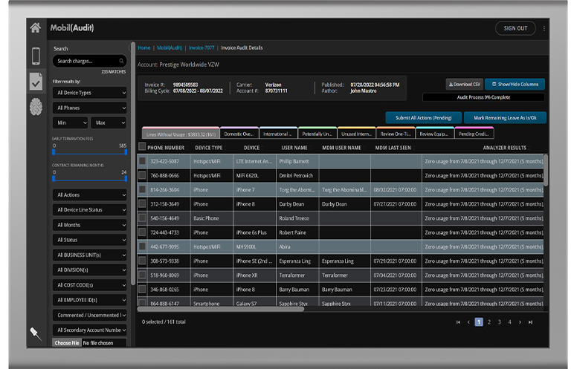The height and width of the screenshot is (369, 574).
Task: Toggle the select-all header checkbox
Action: pos(142,147)
